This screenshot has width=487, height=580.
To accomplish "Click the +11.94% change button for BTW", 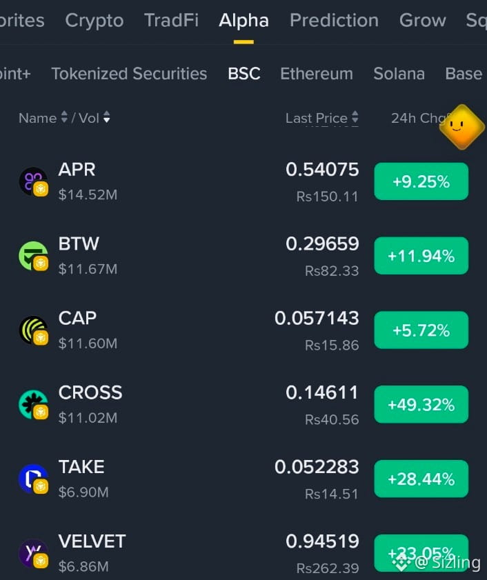I will 421,256.
